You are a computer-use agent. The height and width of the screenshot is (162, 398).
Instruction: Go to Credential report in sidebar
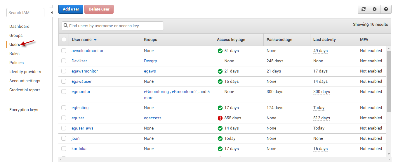(x=25, y=90)
